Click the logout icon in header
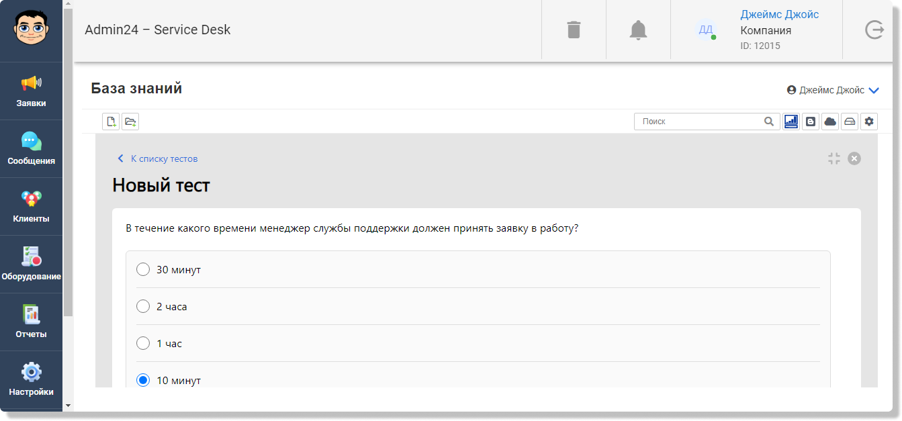The image size is (902, 421). click(874, 30)
